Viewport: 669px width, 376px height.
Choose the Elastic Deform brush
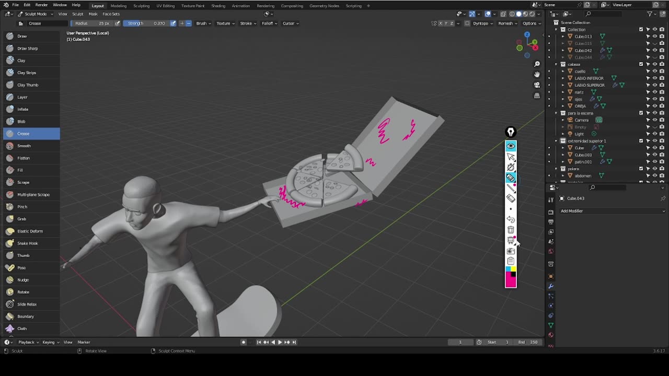tap(31, 231)
